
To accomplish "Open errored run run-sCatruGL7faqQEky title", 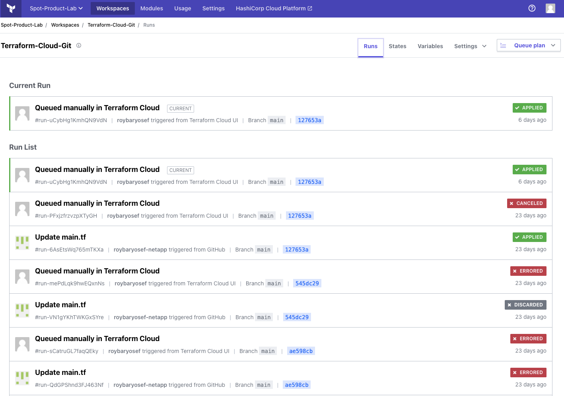I will point(97,339).
